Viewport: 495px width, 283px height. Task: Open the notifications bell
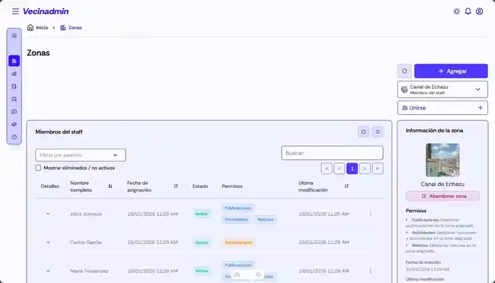(x=468, y=11)
